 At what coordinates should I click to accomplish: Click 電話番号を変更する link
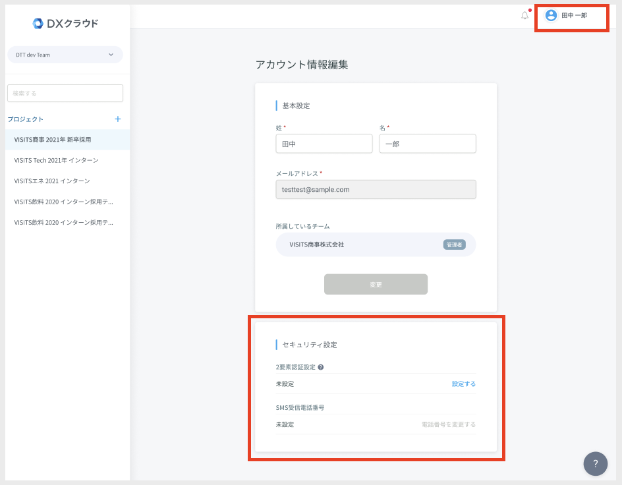pyautogui.click(x=449, y=424)
